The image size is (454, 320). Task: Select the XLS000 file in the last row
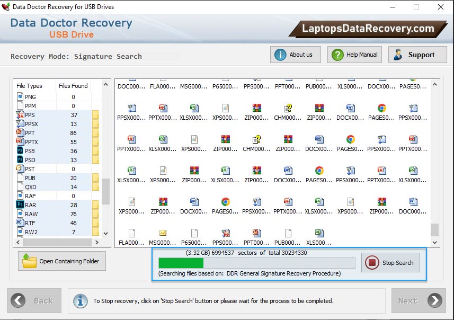point(319,237)
